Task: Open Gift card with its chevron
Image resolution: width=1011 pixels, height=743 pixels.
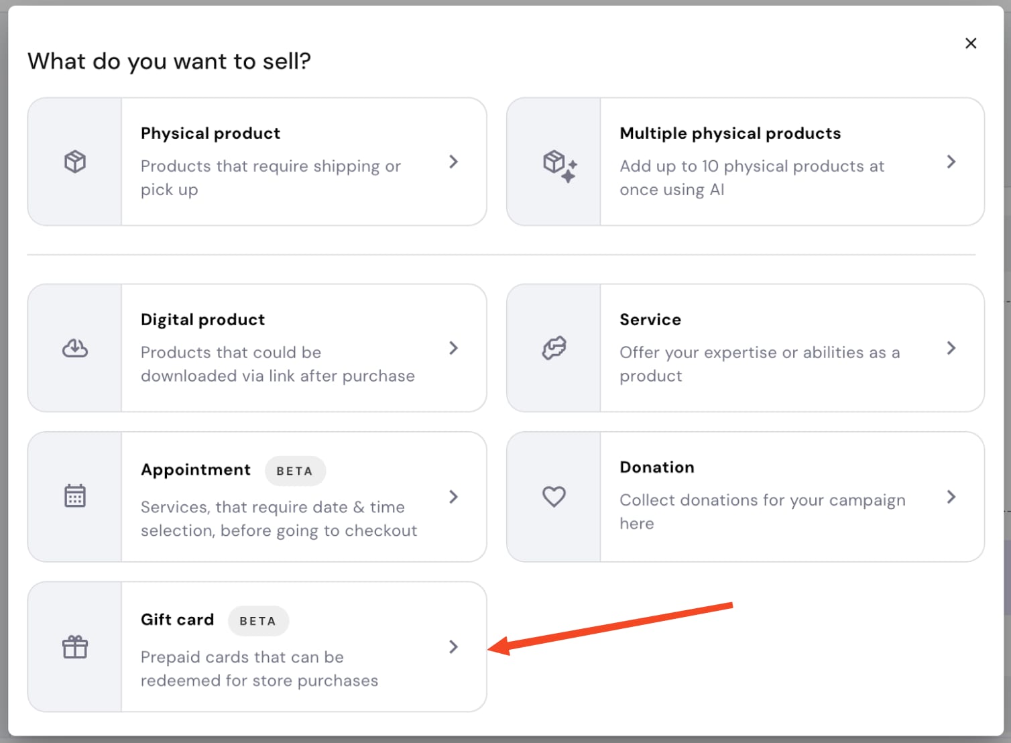Action: coord(454,647)
